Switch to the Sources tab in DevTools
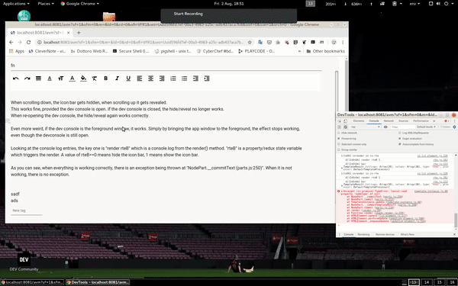Screen dimensions: 458x286 (x=403, y=121)
